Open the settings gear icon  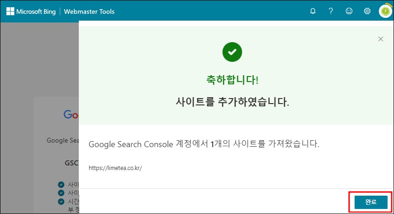click(367, 11)
